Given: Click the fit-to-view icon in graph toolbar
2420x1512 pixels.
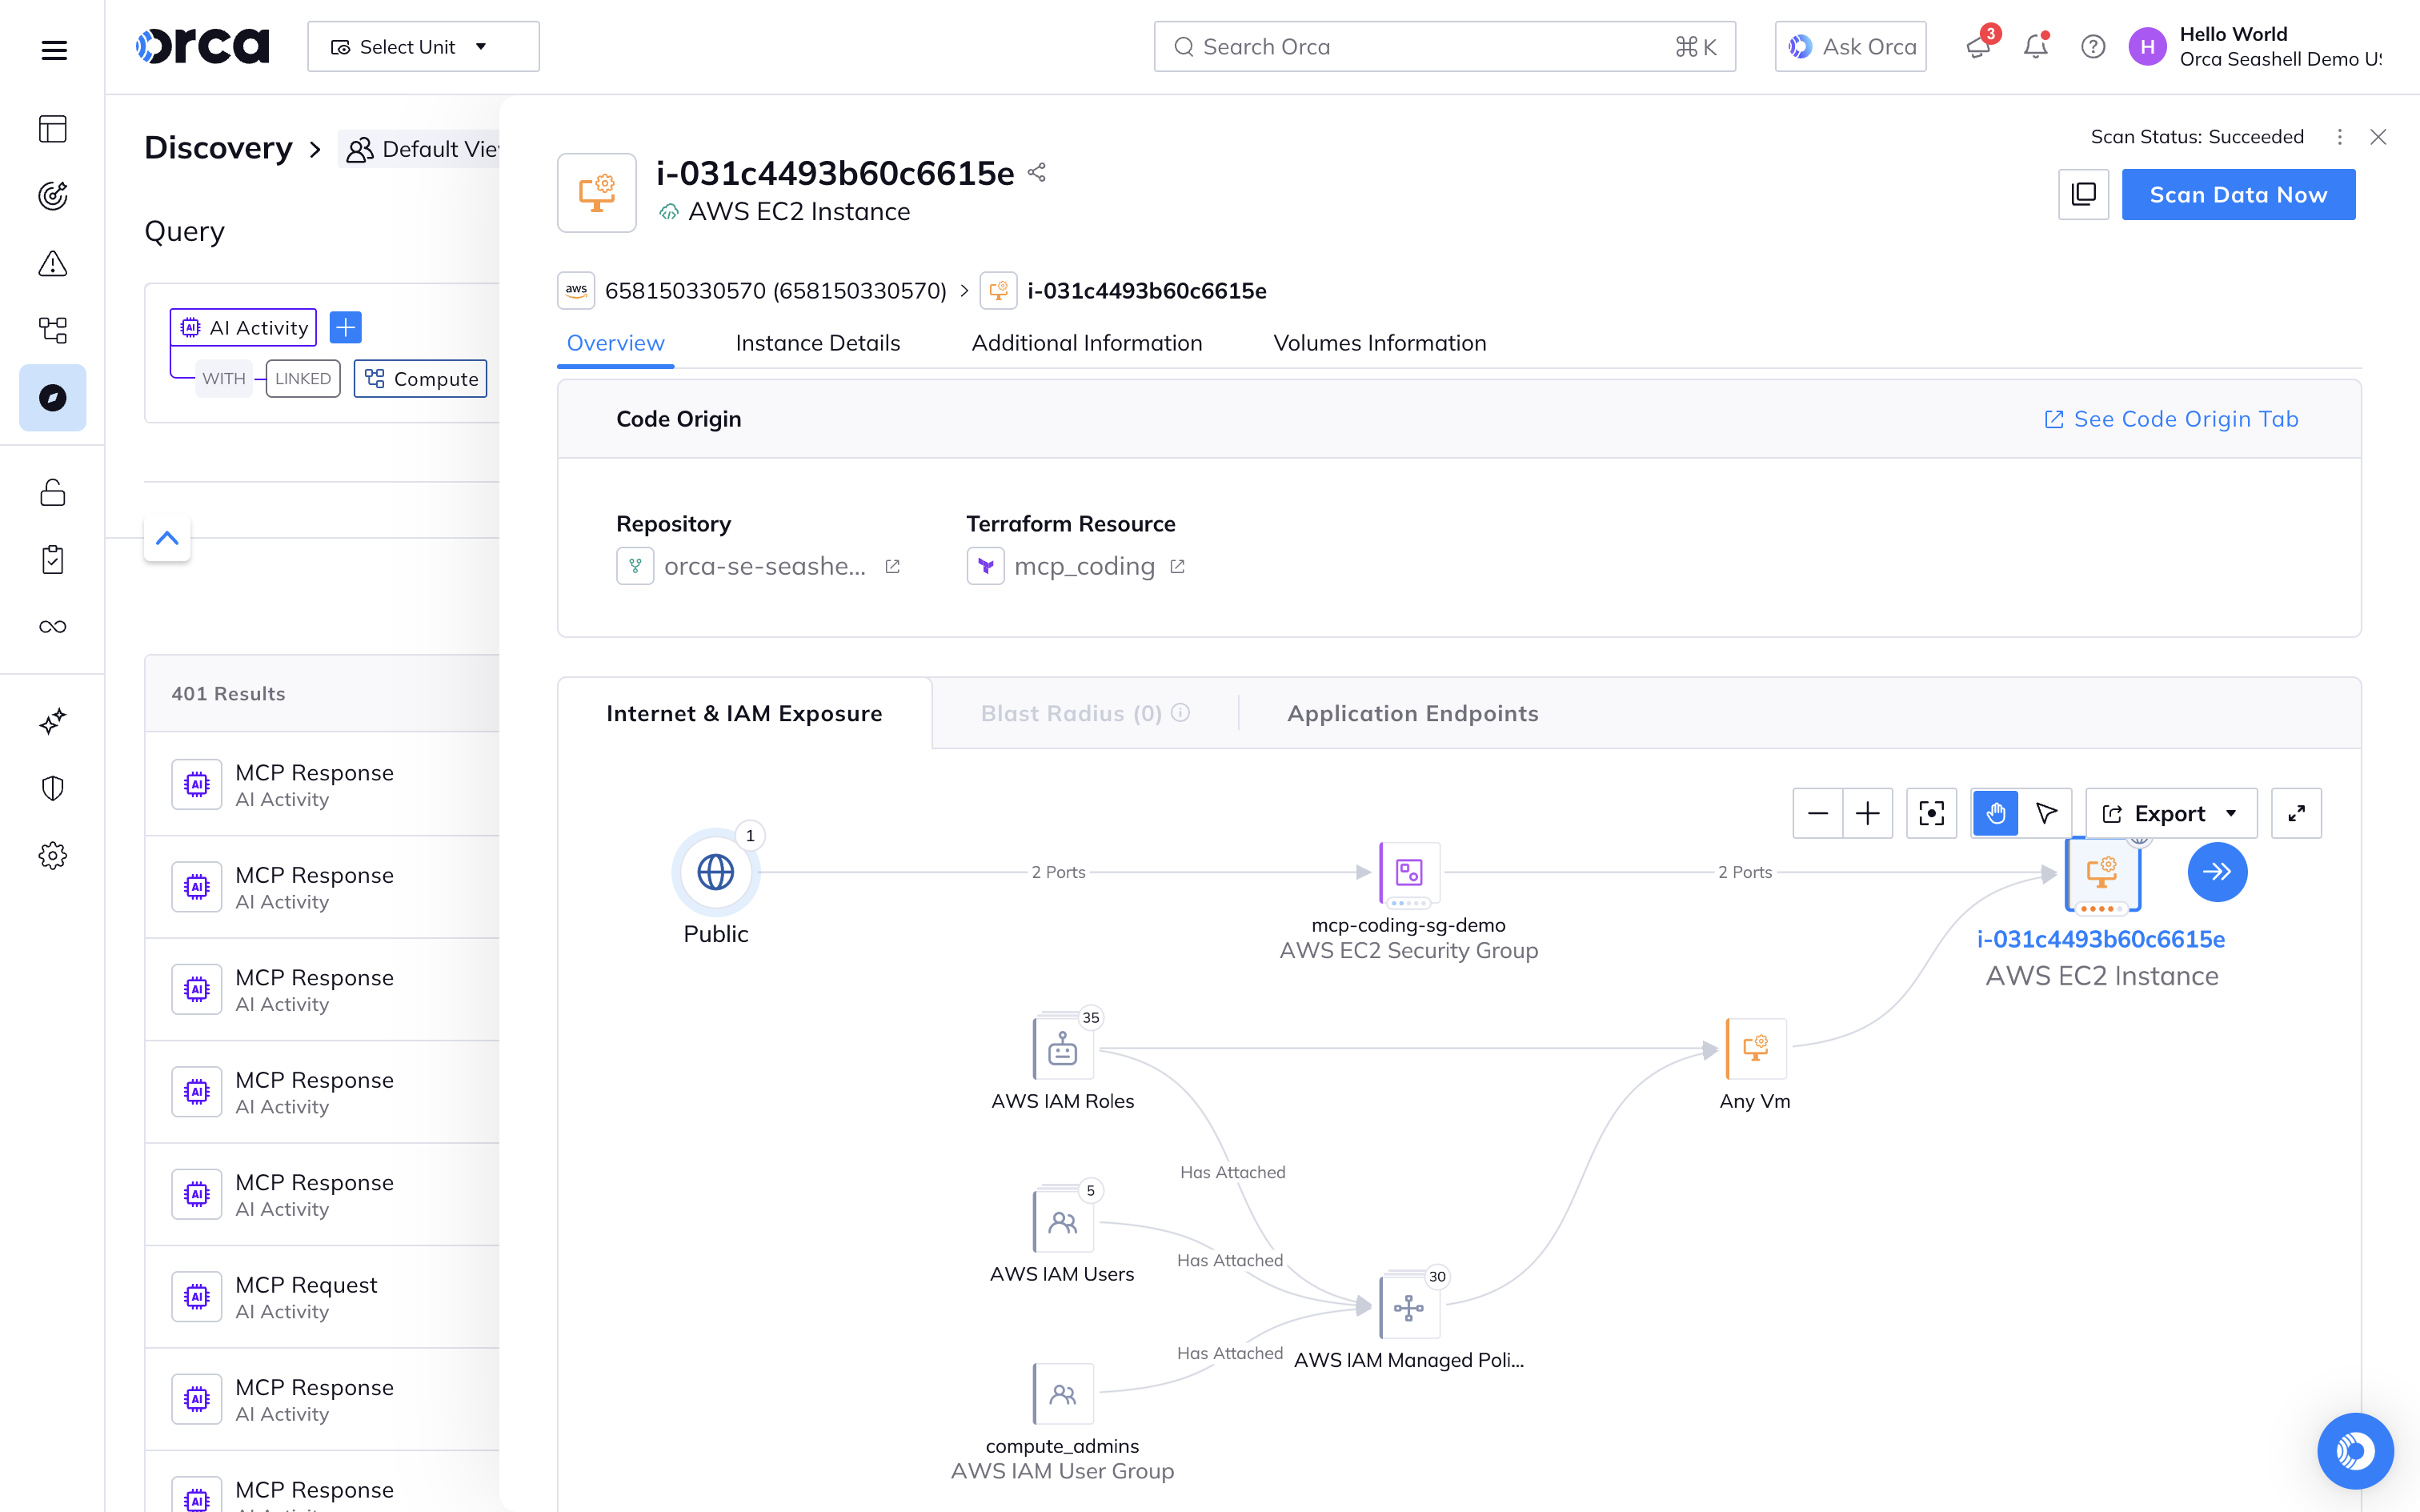Looking at the screenshot, I should (x=1932, y=813).
